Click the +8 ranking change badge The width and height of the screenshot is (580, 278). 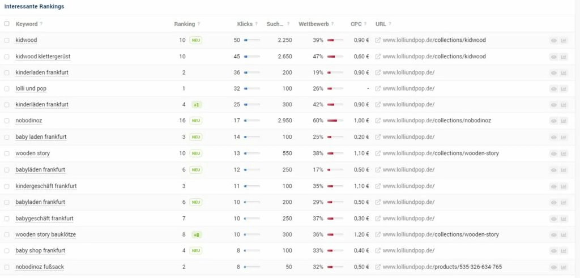pos(197,235)
